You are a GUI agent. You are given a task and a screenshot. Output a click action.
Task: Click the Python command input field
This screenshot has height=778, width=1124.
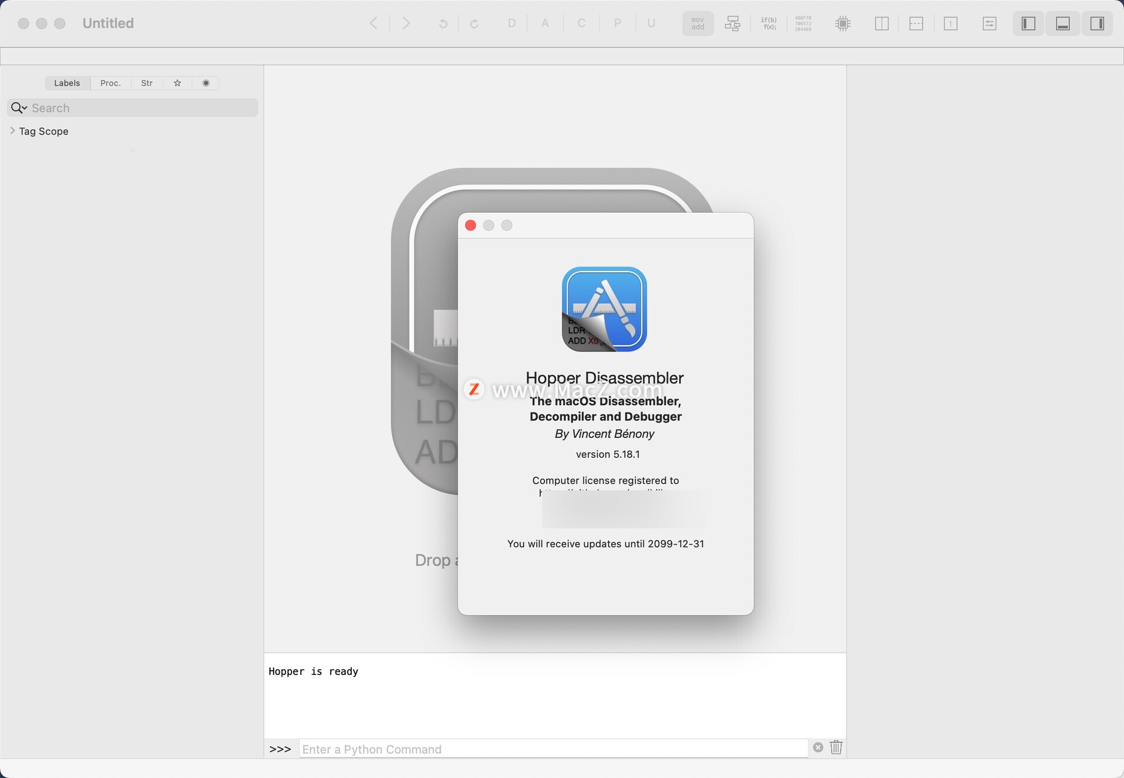553,749
